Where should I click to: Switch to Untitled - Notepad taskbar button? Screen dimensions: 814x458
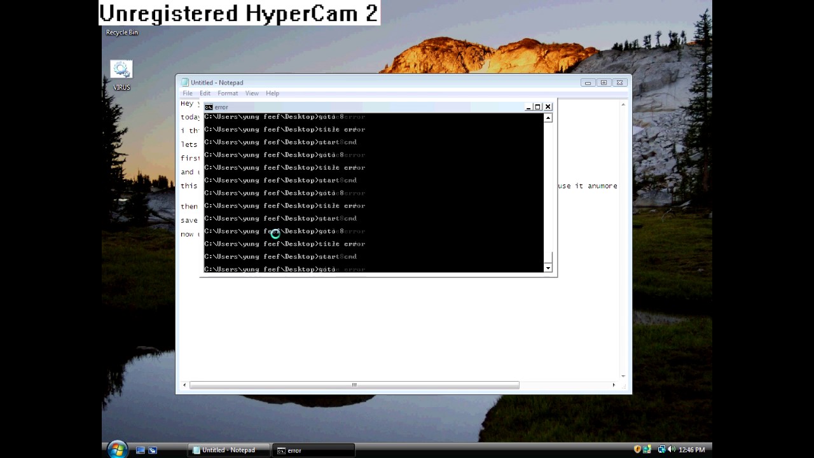pyautogui.click(x=229, y=450)
